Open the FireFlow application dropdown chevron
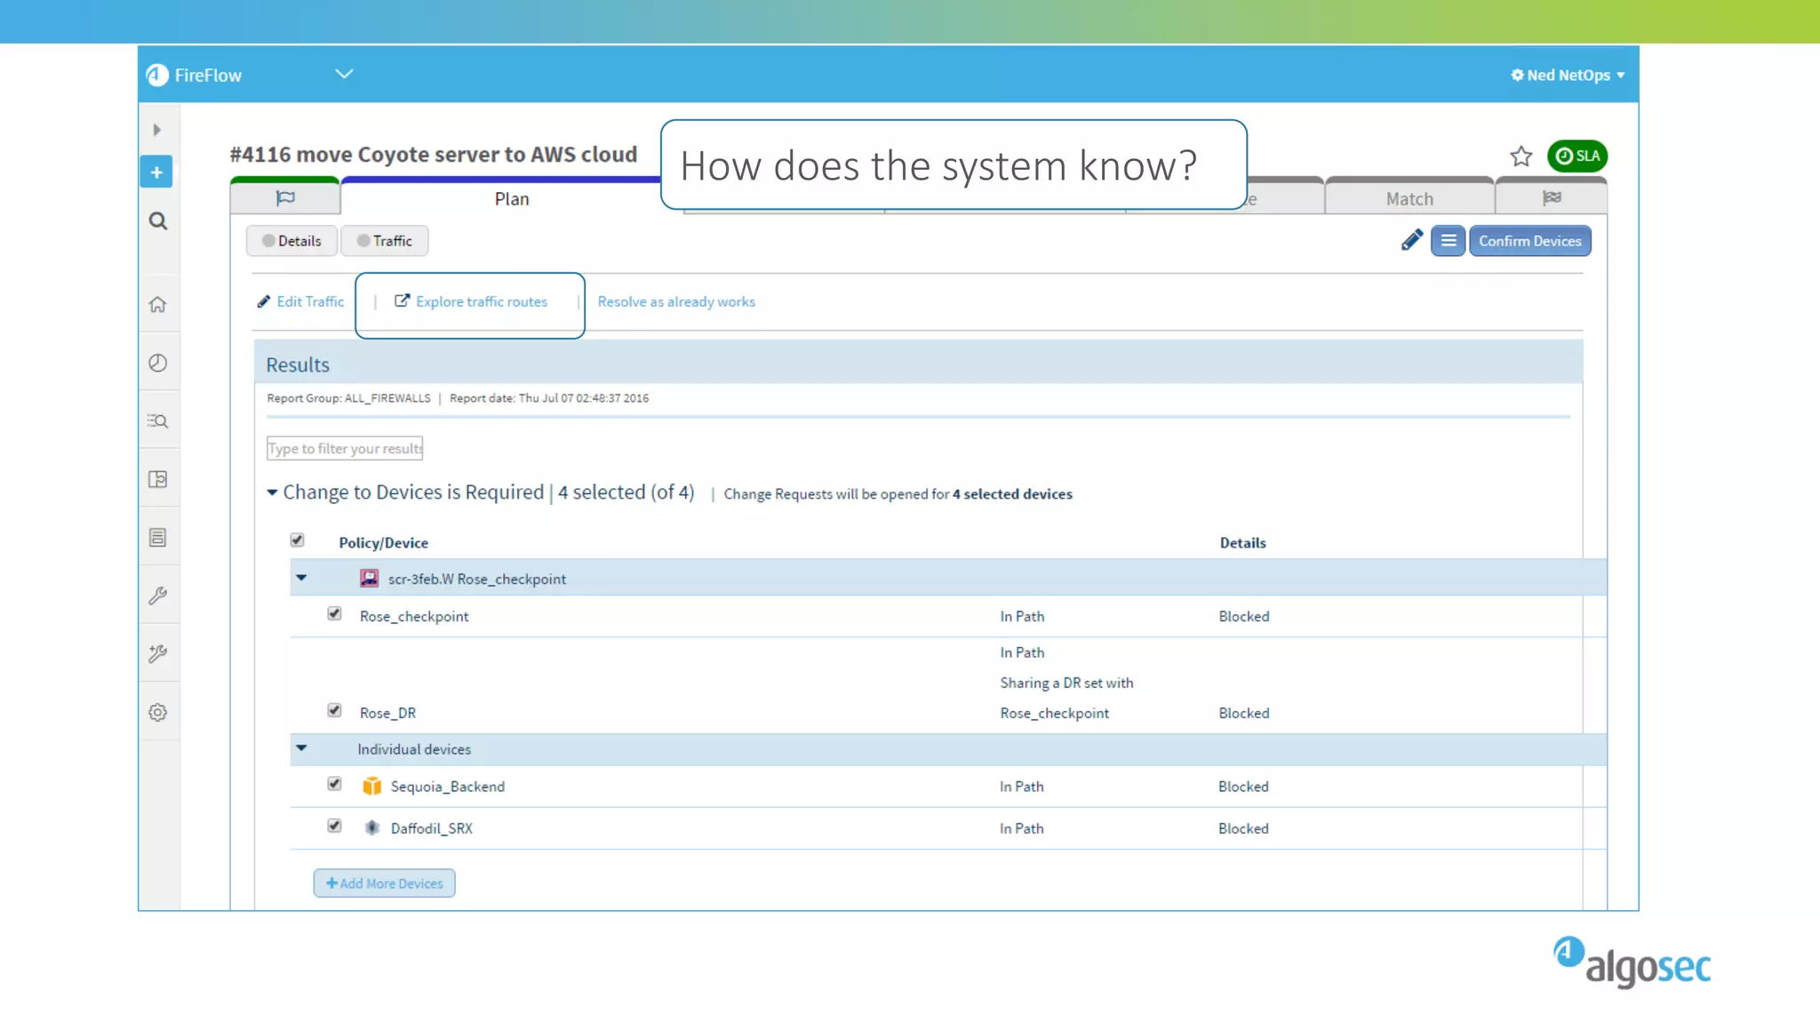The height and width of the screenshot is (1024, 1820). pos(344,74)
